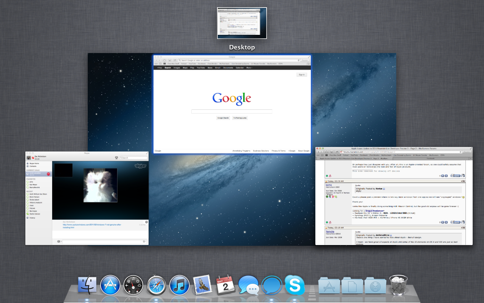Open iTunes from the Dock
Screen dimensions: 484x303
click(x=179, y=285)
